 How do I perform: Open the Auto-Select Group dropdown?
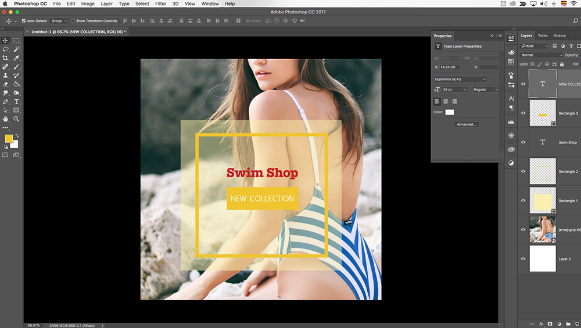[x=59, y=21]
